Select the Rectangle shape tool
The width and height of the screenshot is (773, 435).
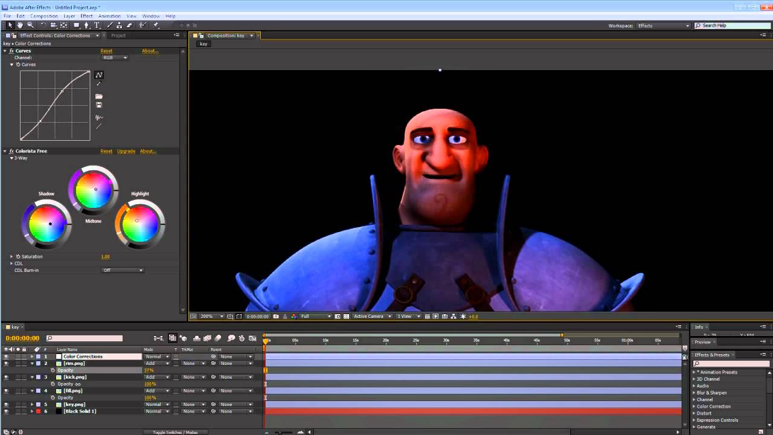[x=77, y=25]
